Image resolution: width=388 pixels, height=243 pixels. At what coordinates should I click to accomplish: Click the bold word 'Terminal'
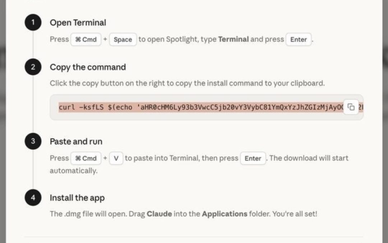point(234,39)
